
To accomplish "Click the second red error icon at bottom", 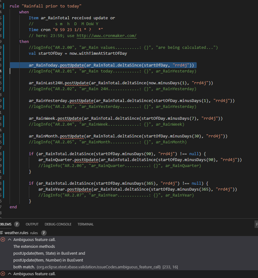I will pos(3,274).
